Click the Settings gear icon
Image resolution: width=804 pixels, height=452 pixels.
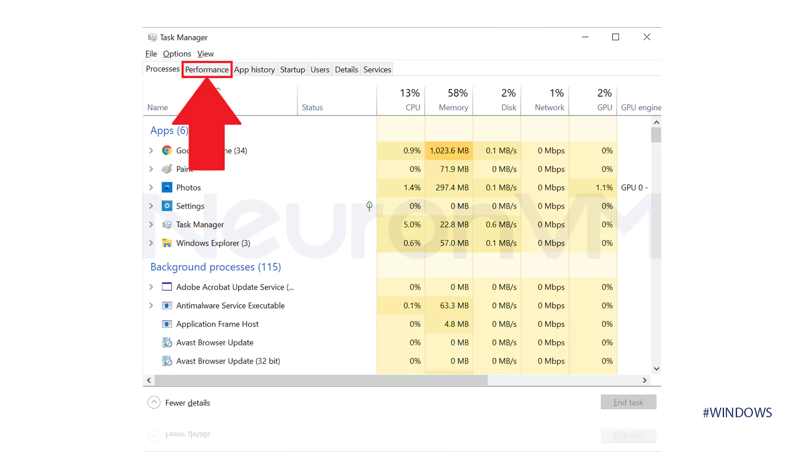(x=167, y=206)
